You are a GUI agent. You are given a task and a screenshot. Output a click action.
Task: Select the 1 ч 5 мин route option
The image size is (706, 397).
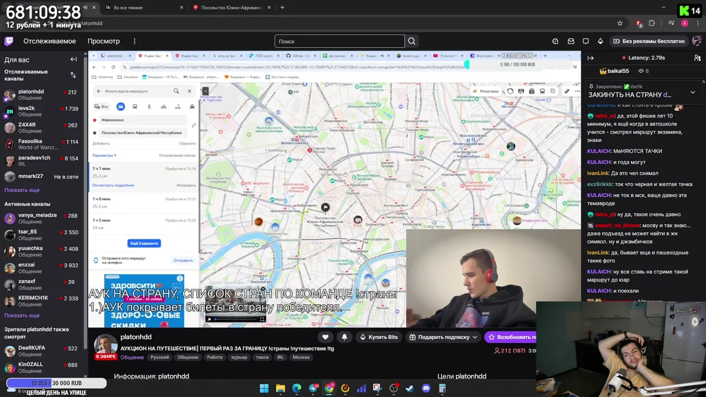(144, 224)
